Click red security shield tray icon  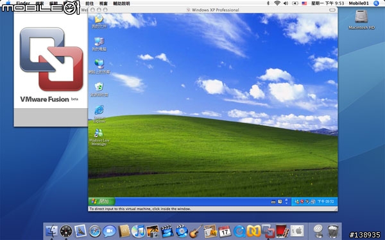[x=302, y=202]
